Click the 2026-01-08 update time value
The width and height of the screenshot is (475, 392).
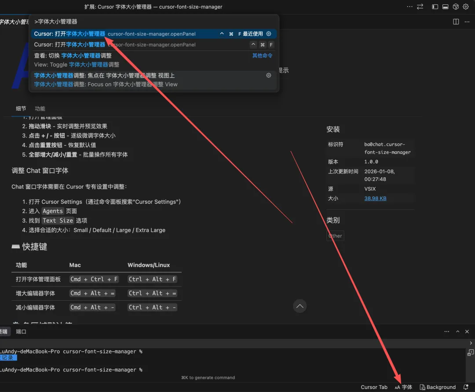point(379,175)
